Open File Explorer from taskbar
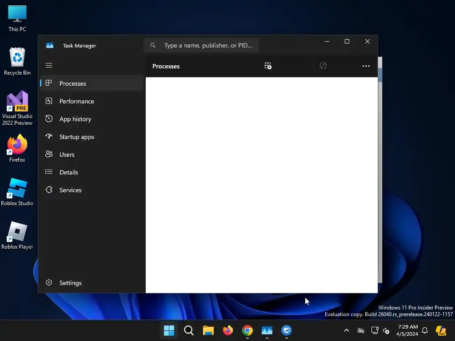455x341 pixels. coord(208,330)
